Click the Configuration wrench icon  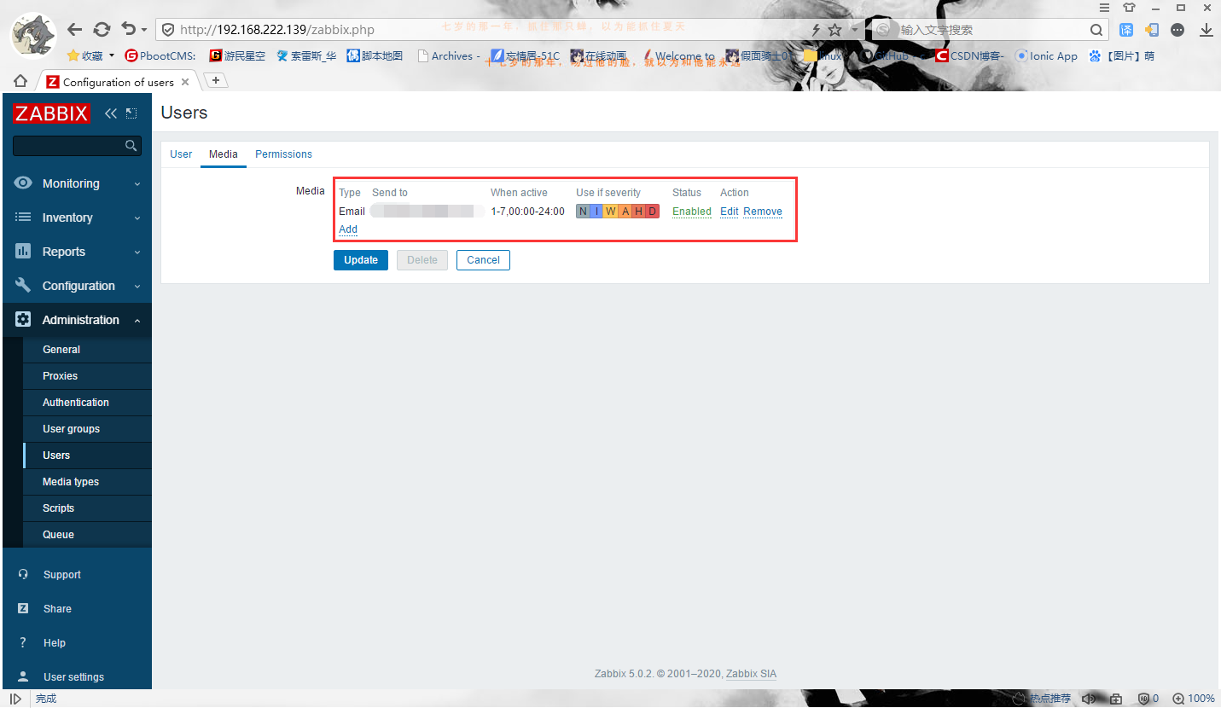point(23,286)
